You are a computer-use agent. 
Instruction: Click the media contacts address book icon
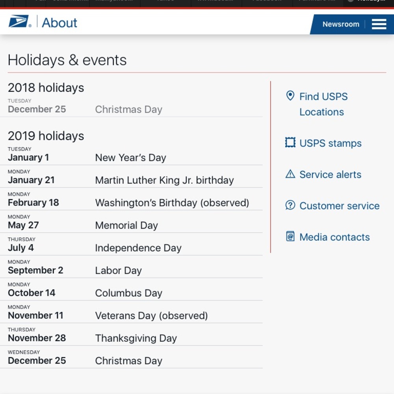point(290,236)
